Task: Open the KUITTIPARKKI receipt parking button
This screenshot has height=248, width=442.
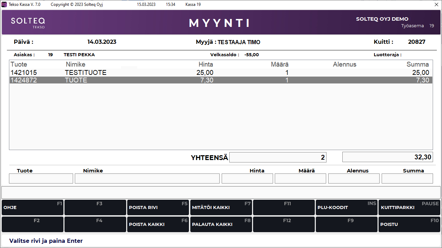Action: pyautogui.click(x=409, y=207)
